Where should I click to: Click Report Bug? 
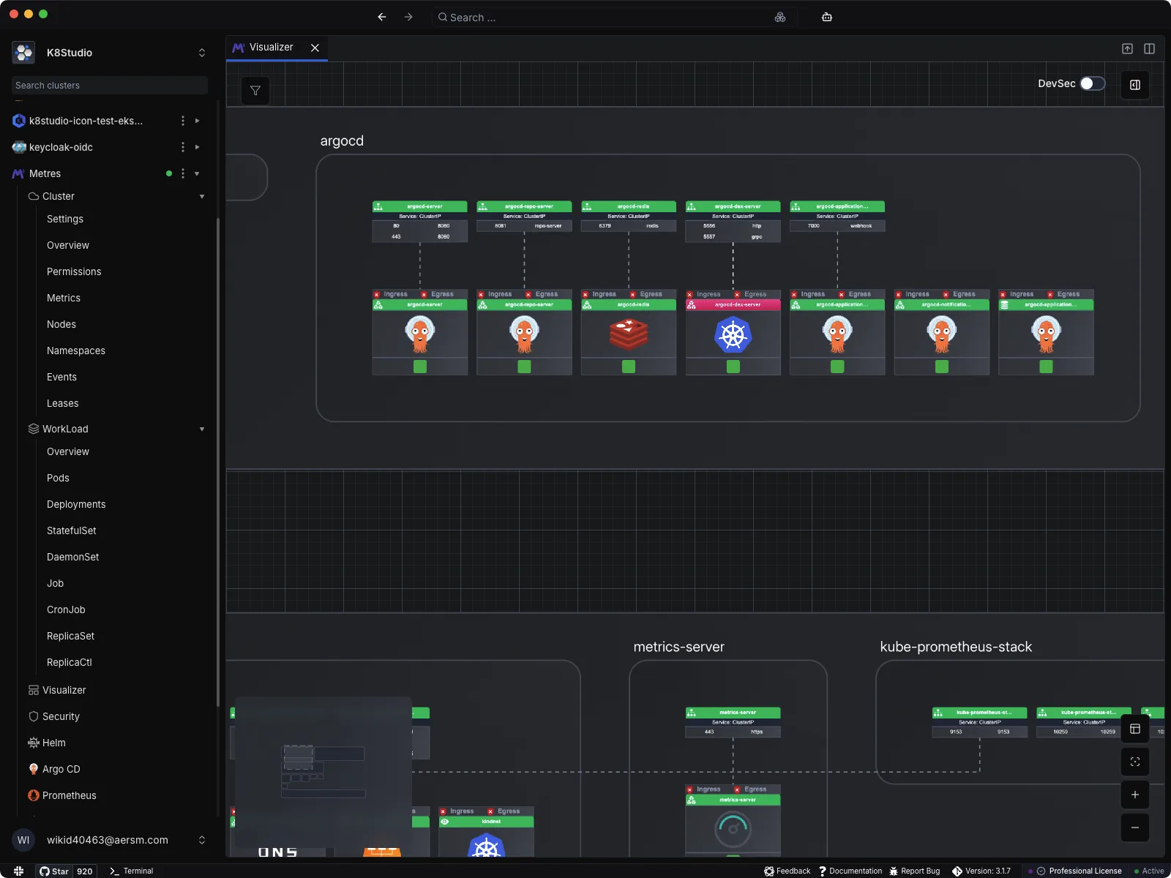tap(915, 871)
